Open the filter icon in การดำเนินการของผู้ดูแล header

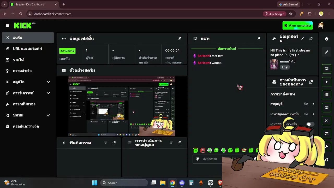pyautogui.click(x=171, y=143)
